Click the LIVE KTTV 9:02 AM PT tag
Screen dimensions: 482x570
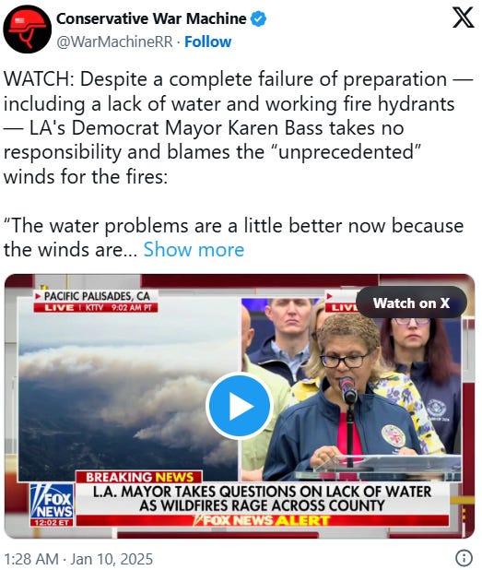[96, 307]
